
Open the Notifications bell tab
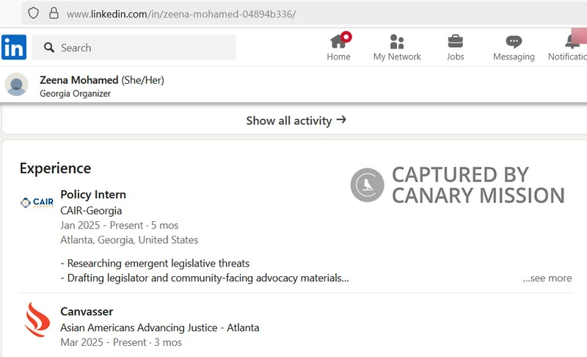click(568, 46)
